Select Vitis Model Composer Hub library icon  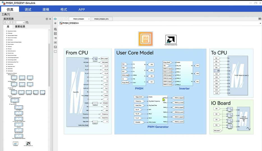pyautogui.click(x=28, y=143)
